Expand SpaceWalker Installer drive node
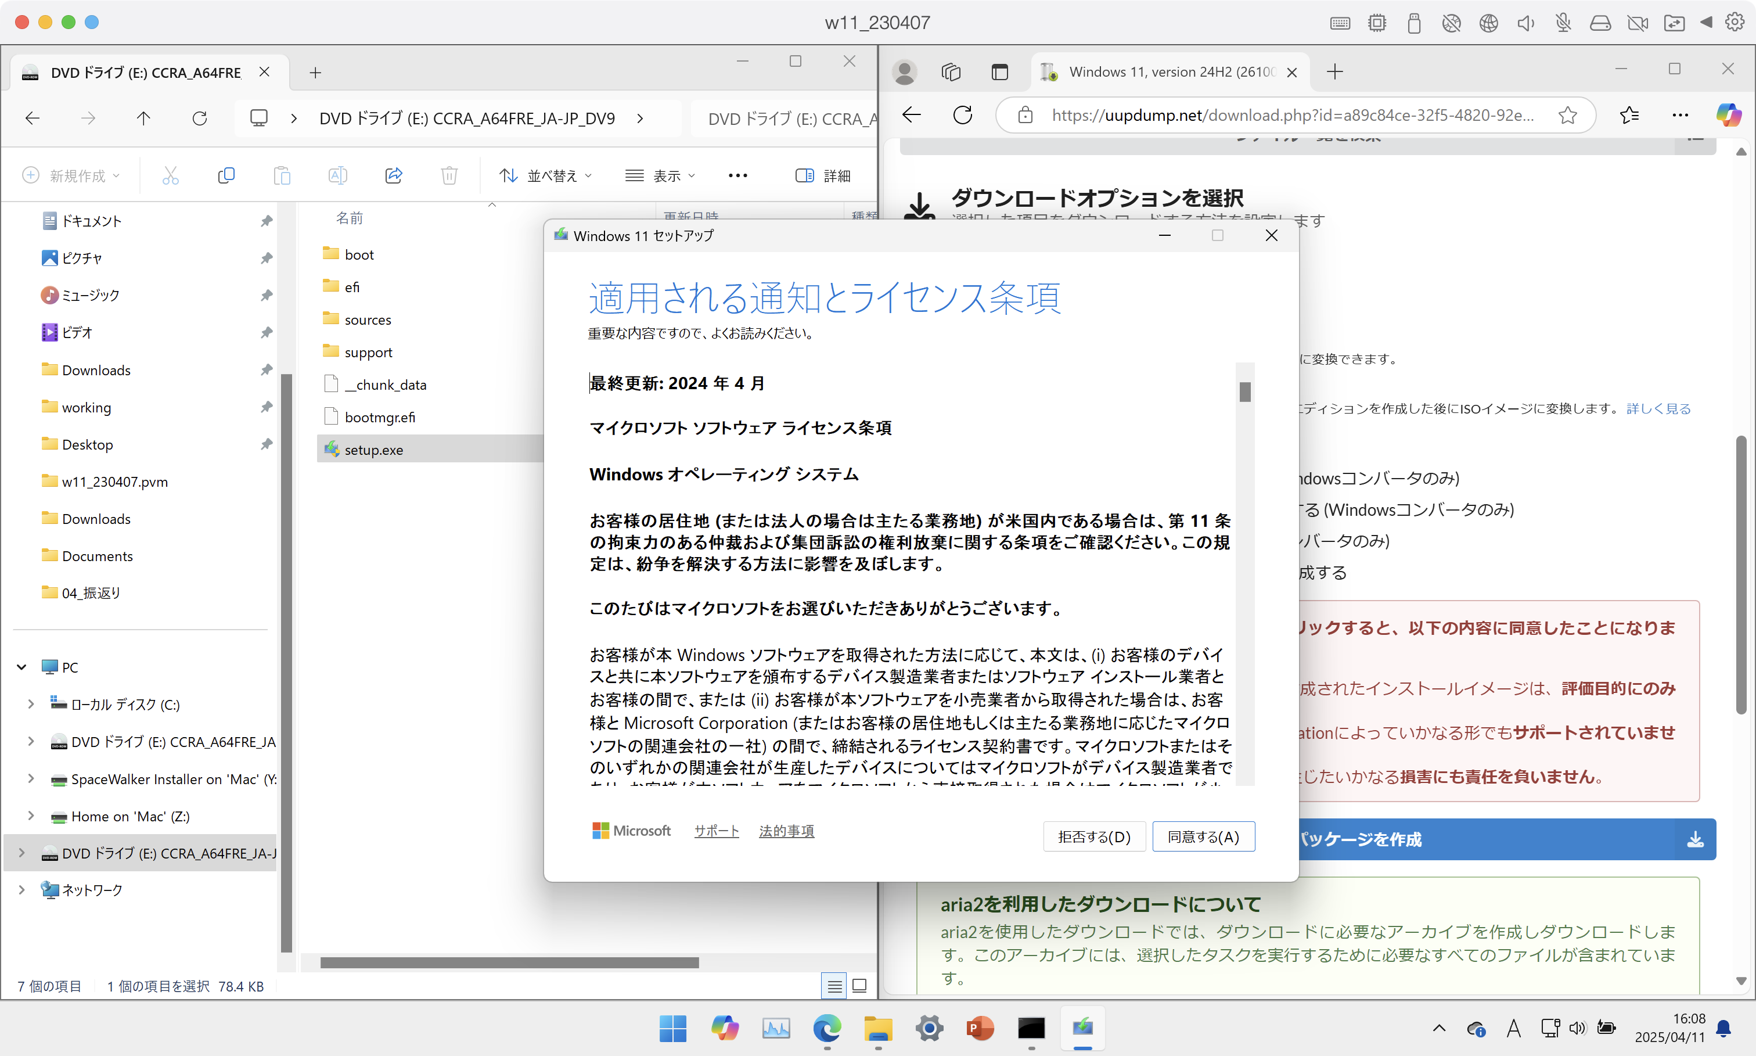 (31, 778)
